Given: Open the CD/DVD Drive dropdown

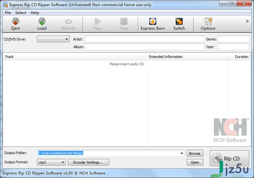Looking at the screenshot, I should pos(53,39).
